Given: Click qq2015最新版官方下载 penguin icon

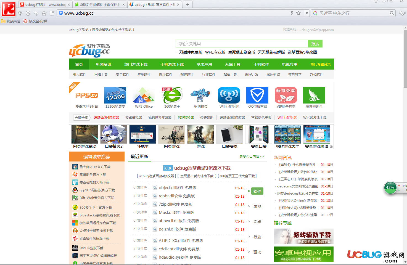Looking at the screenshot, I should (x=75, y=190).
